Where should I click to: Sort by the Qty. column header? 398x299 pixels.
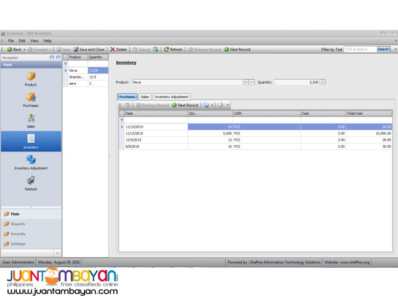point(210,113)
